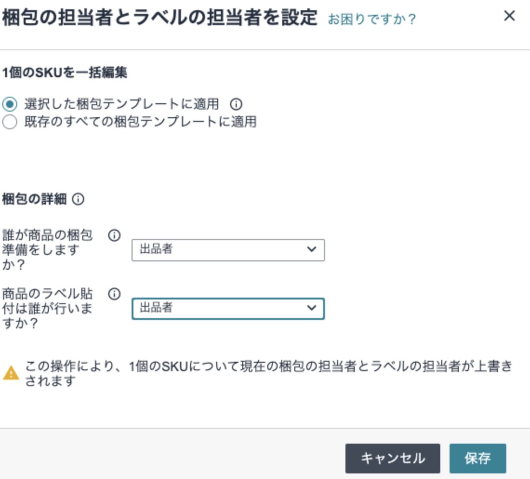
Task: Click the overwrite warning message text
Action: 269,373
